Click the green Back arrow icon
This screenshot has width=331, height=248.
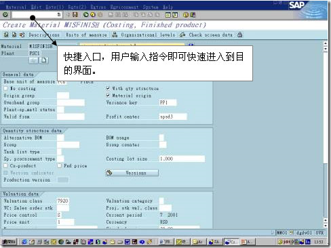click(x=85, y=15)
